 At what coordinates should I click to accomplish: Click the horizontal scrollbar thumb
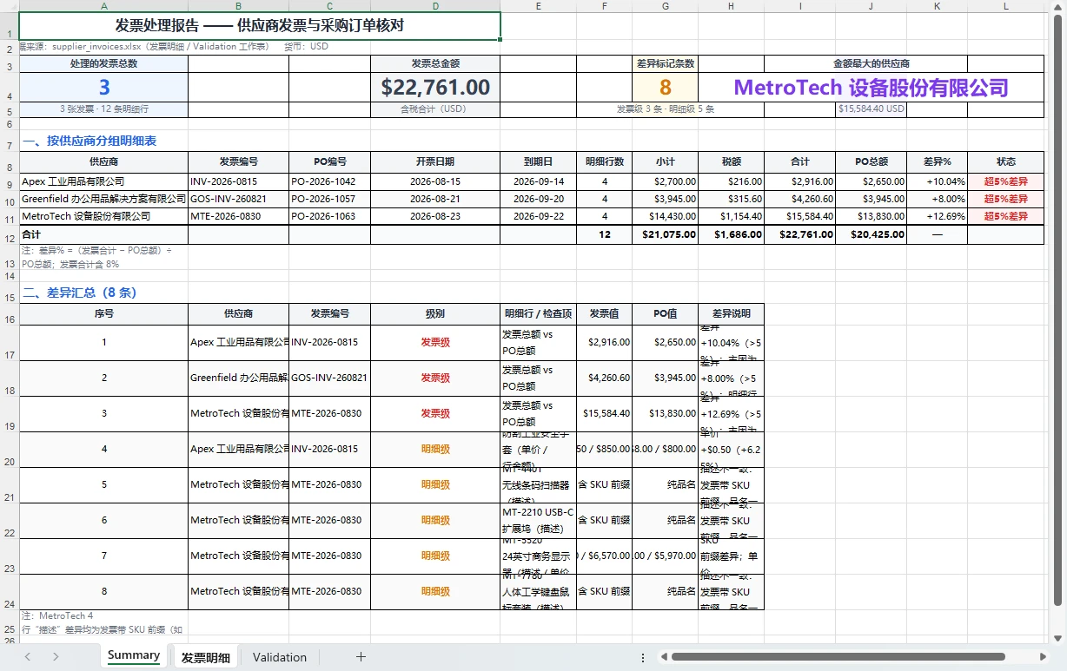coord(838,657)
